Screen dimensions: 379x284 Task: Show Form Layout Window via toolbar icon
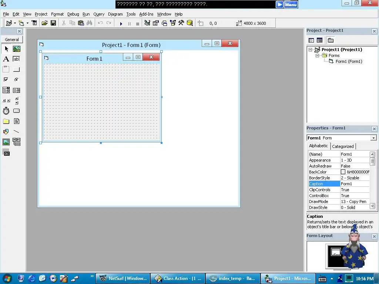164,23
